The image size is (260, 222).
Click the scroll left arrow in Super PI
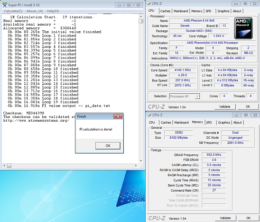pyautogui.click(x=4, y=165)
